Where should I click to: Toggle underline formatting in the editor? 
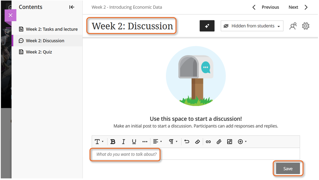point(134,142)
